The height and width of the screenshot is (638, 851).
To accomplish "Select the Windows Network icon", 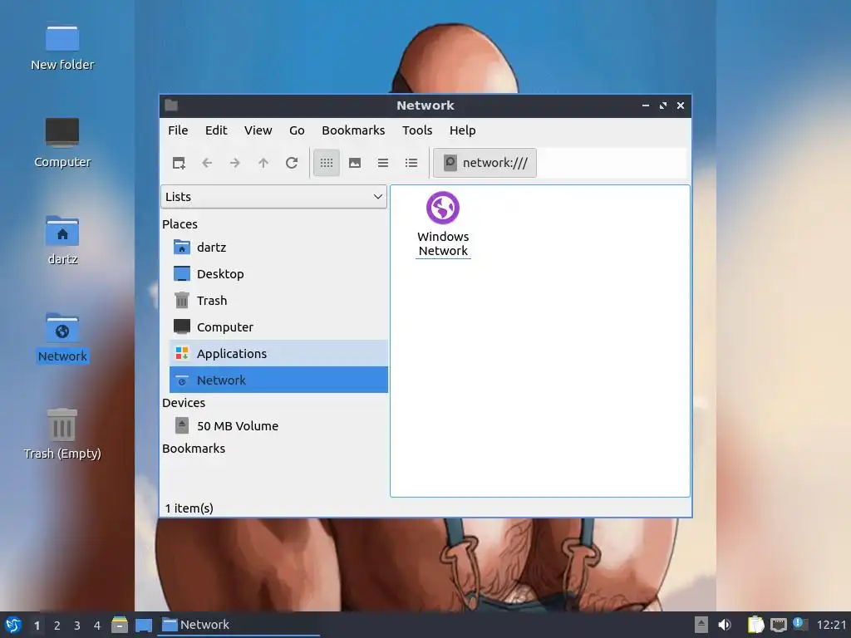I will click(x=443, y=207).
